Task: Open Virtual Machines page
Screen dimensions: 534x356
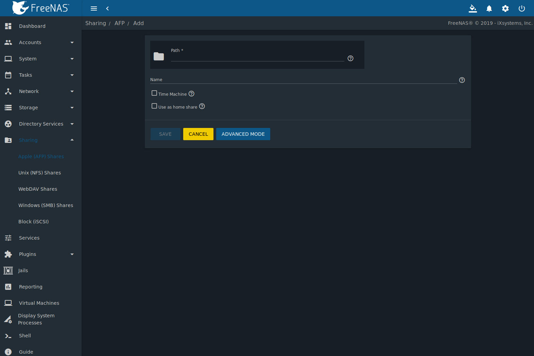Action: 39,303
